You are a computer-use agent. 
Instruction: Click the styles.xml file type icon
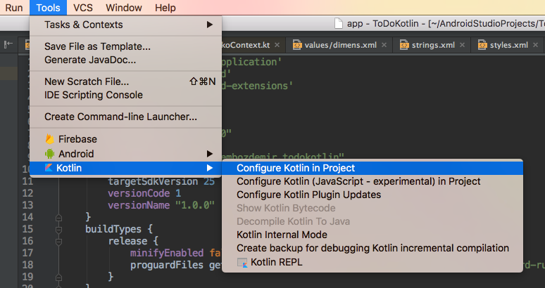(482, 45)
